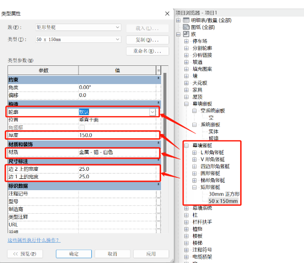Select the 空 tree item under 空系统嵌板

(211, 118)
